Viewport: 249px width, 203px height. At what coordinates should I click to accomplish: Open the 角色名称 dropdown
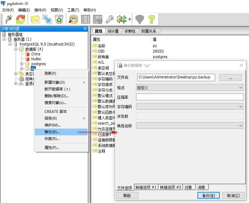tap(190, 125)
